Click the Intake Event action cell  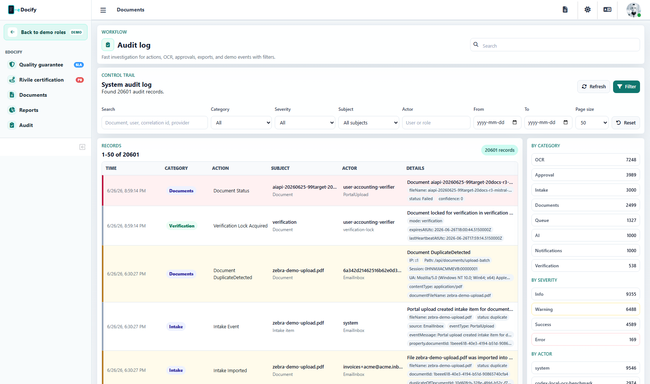click(226, 327)
